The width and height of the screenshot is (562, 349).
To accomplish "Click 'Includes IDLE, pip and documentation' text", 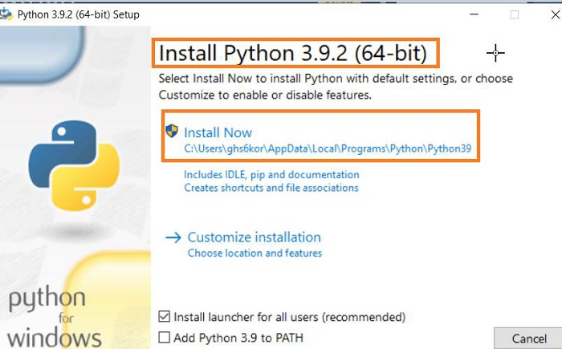I will (x=271, y=175).
